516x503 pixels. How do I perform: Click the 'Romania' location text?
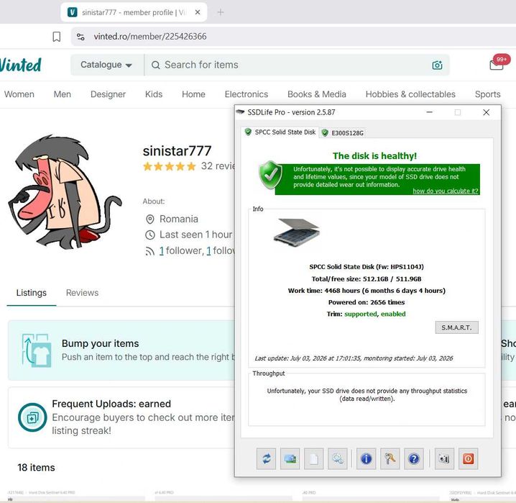pyautogui.click(x=179, y=219)
